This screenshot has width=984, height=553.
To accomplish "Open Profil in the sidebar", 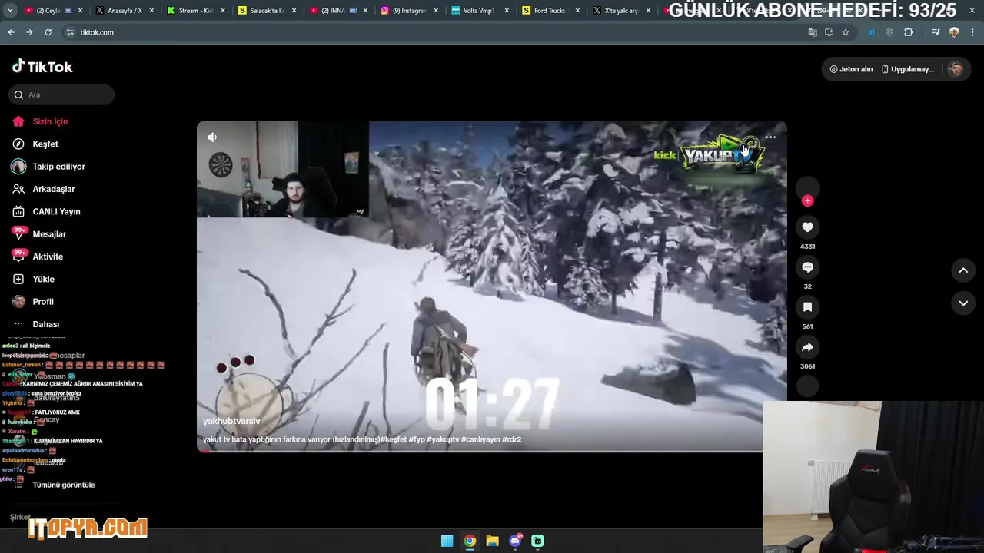I will pyautogui.click(x=43, y=302).
